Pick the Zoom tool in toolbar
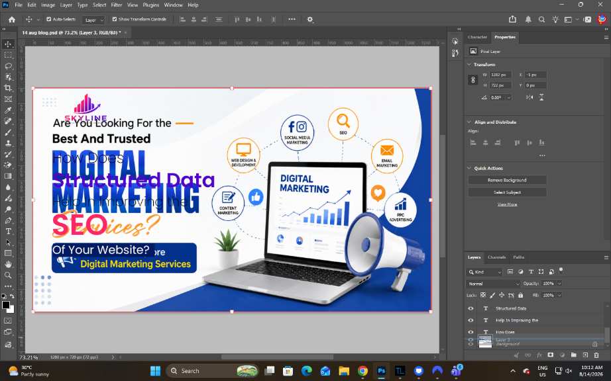 8,275
